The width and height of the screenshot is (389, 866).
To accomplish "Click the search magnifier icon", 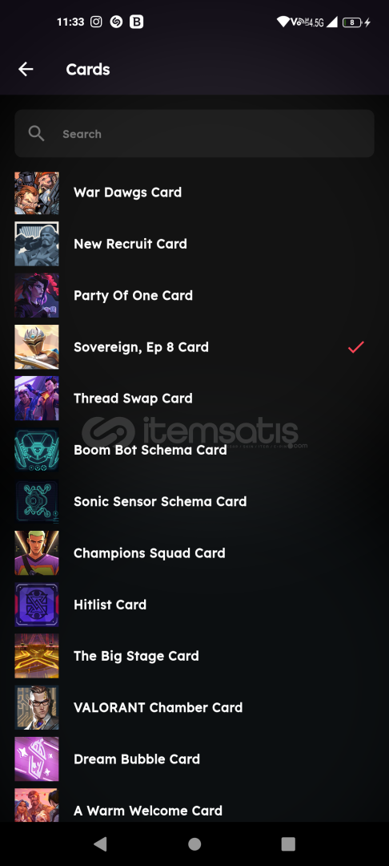I will click(36, 133).
